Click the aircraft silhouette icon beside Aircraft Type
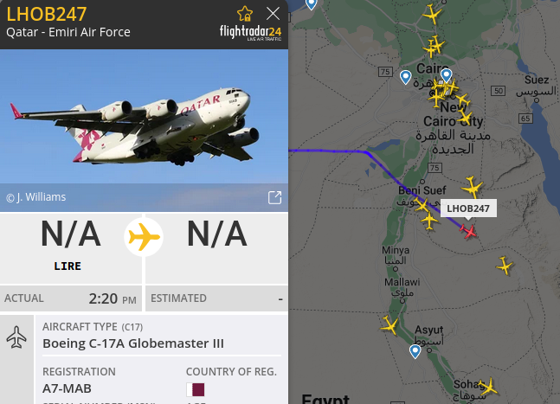The image size is (560, 404). click(x=16, y=337)
